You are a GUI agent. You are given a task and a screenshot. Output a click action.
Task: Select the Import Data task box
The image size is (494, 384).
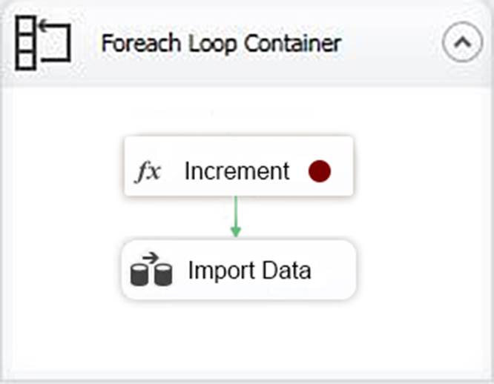pos(239,270)
